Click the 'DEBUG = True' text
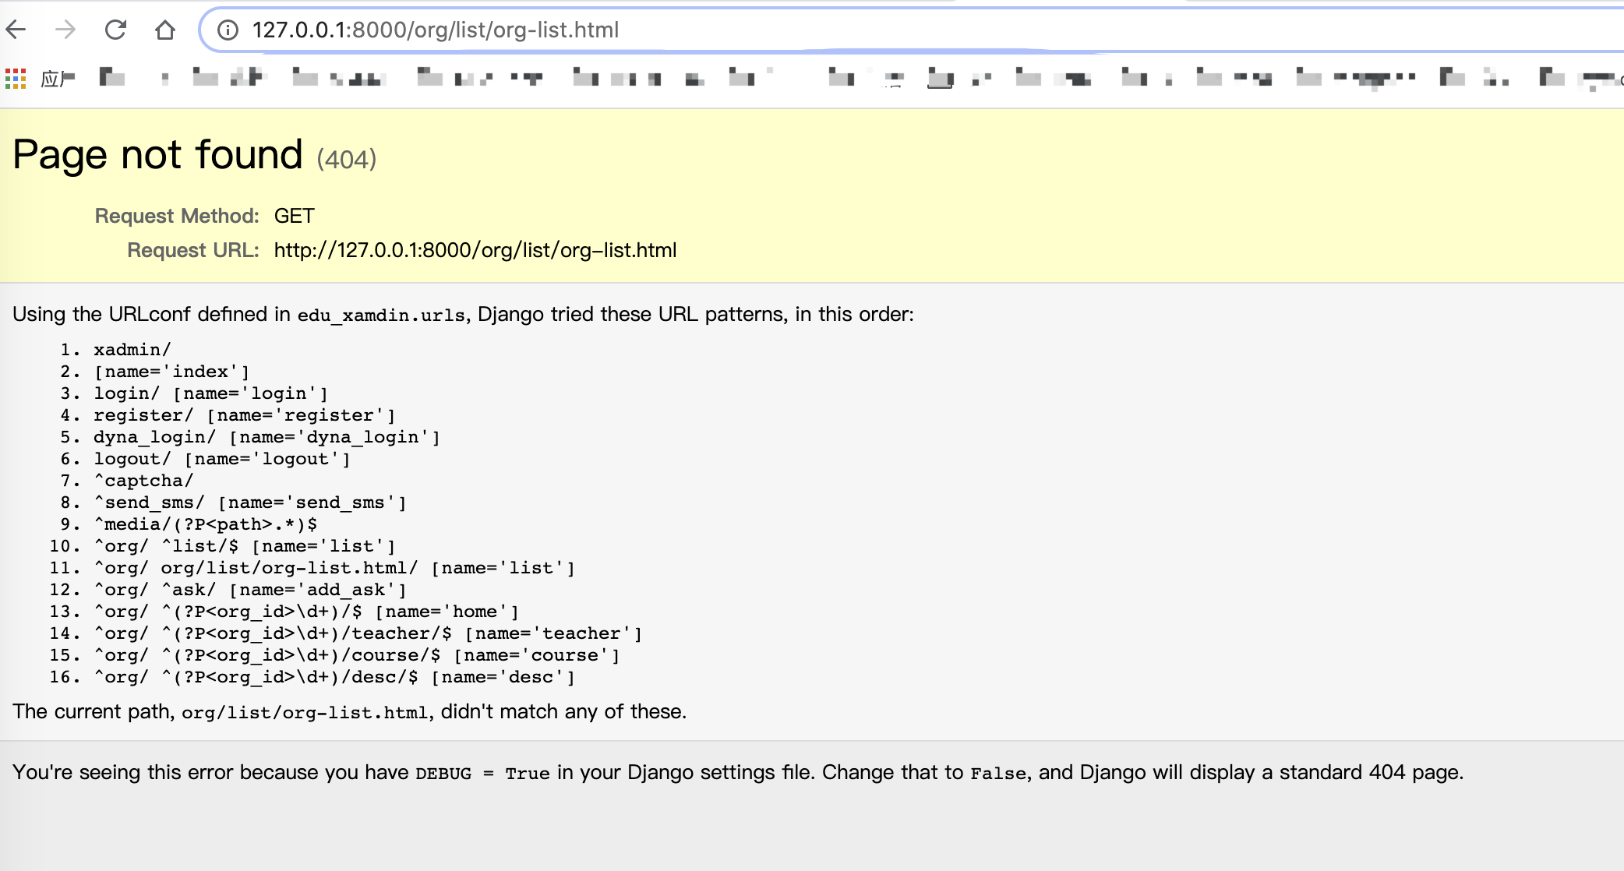Viewport: 1624px width, 871px height. [x=482, y=773]
